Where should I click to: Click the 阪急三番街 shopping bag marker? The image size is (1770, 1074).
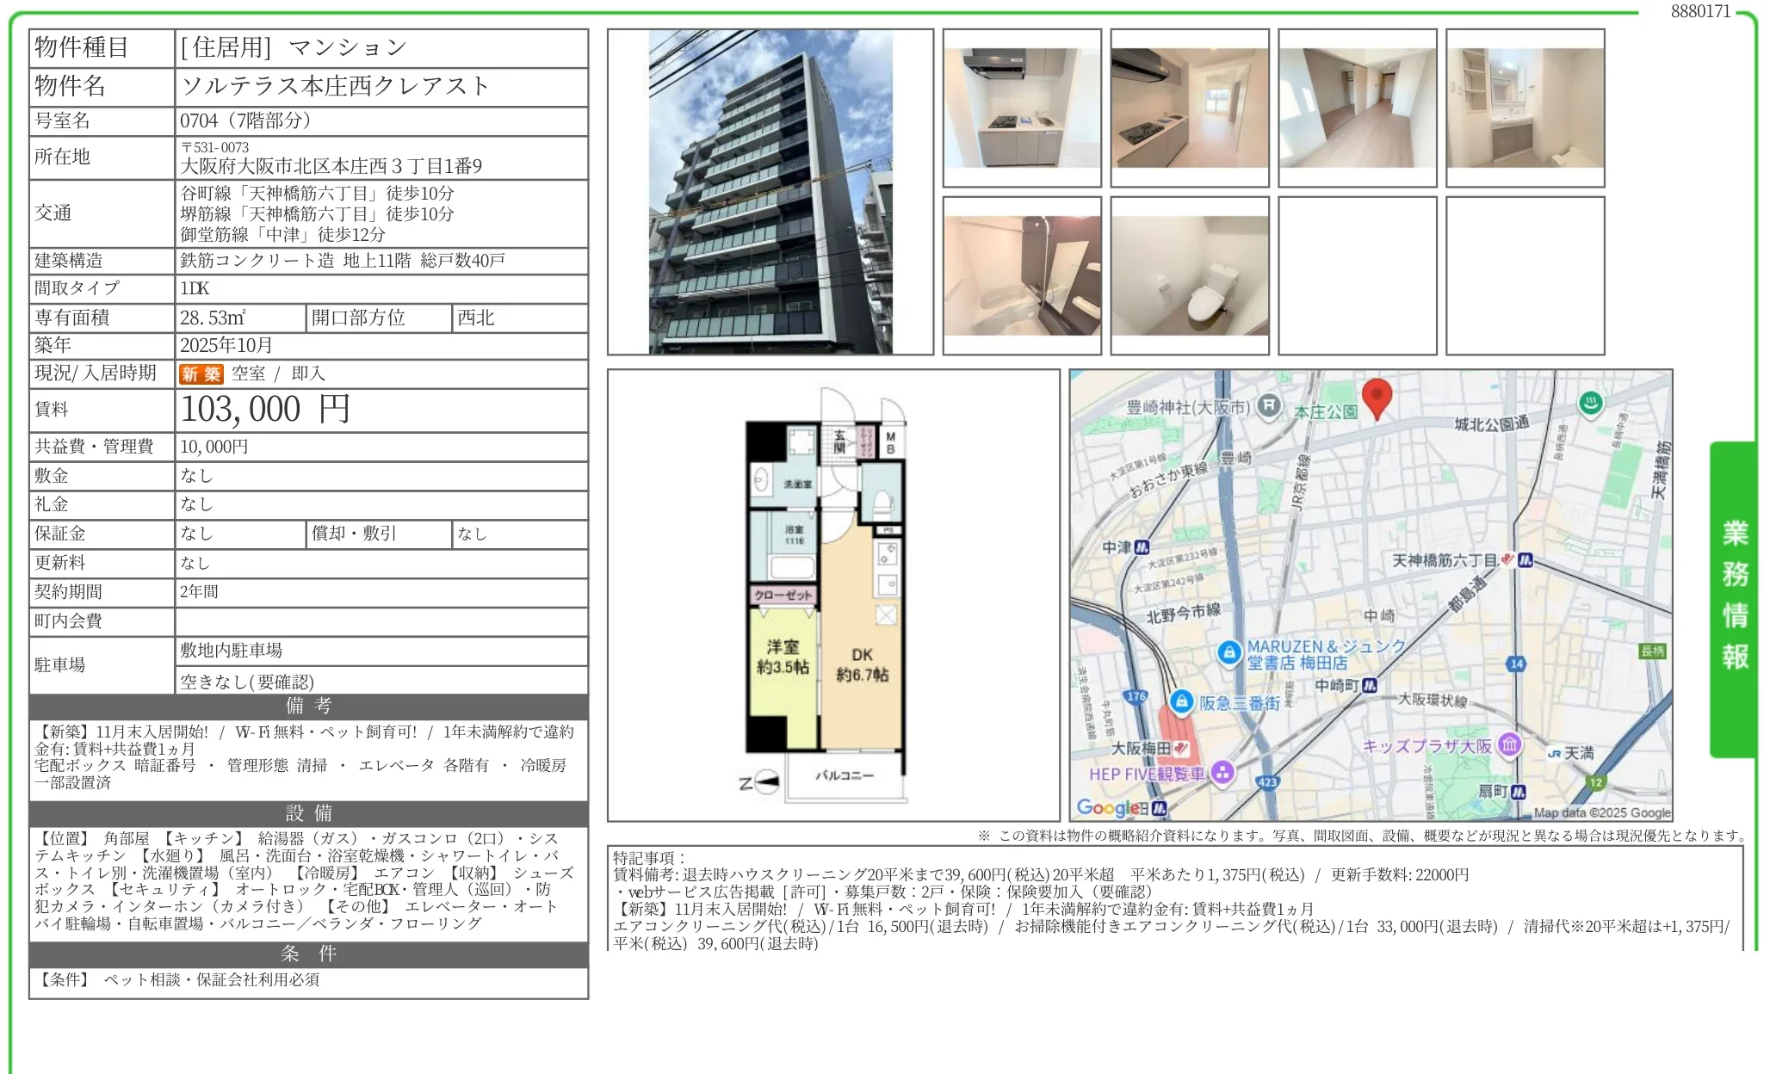pos(1181,701)
